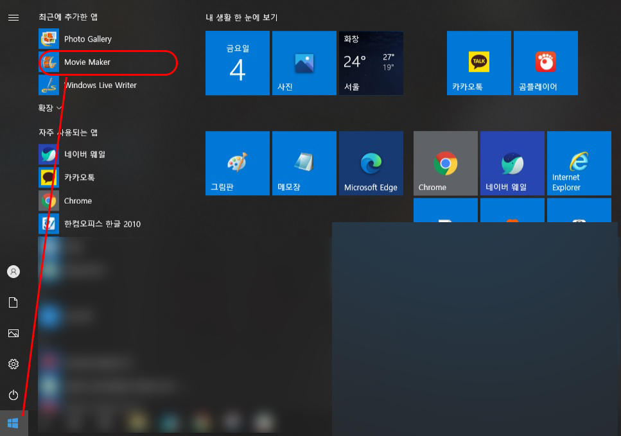Image resolution: width=621 pixels, height=436 pixels.
Task: Launch Chrome from frequently used list
Action: (107, 201)
